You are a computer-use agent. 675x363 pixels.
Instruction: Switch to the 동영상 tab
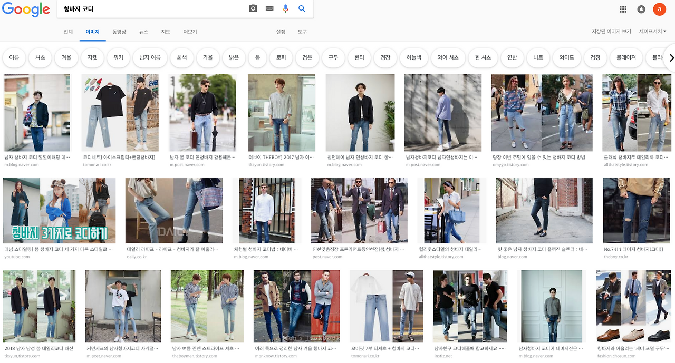click(x=119, y=32)
